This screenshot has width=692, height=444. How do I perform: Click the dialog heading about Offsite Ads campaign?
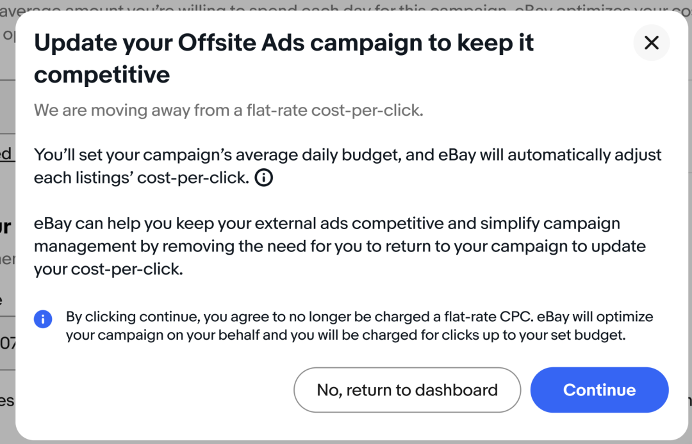[x=284, y=44]
